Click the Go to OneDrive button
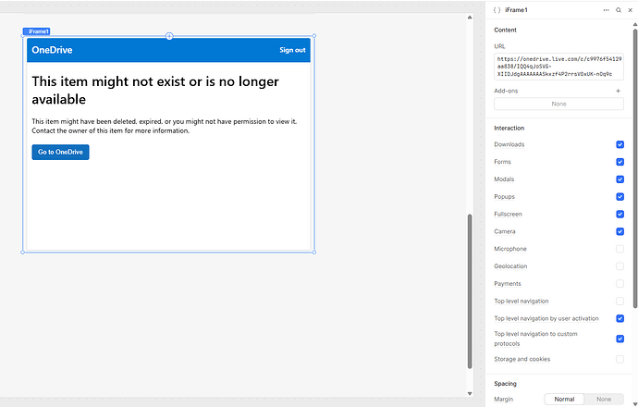This screenshot has height=407, width=638. point(60,152)
